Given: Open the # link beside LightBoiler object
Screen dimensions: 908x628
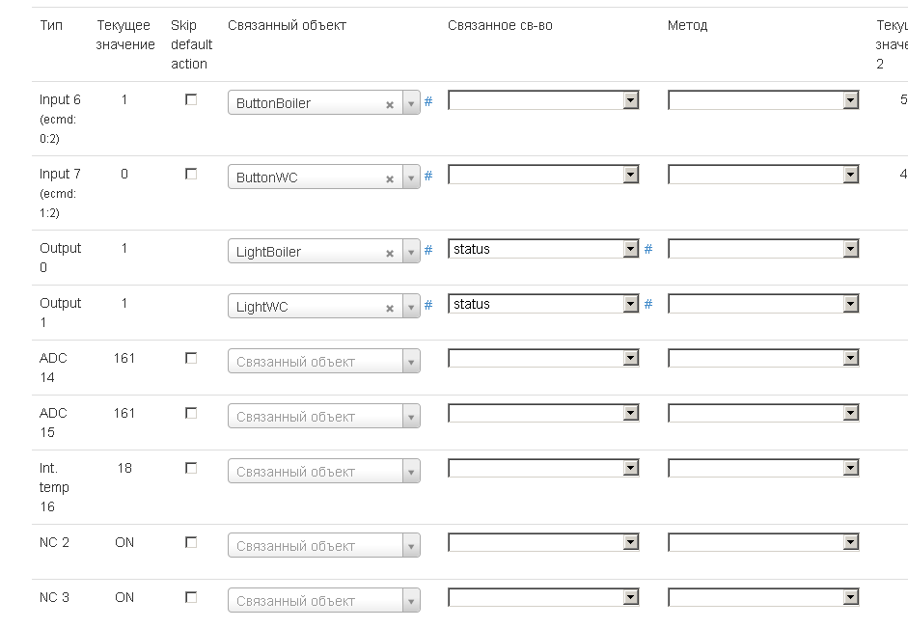Looking at the screenshot, I should click(x=428, y=250).
